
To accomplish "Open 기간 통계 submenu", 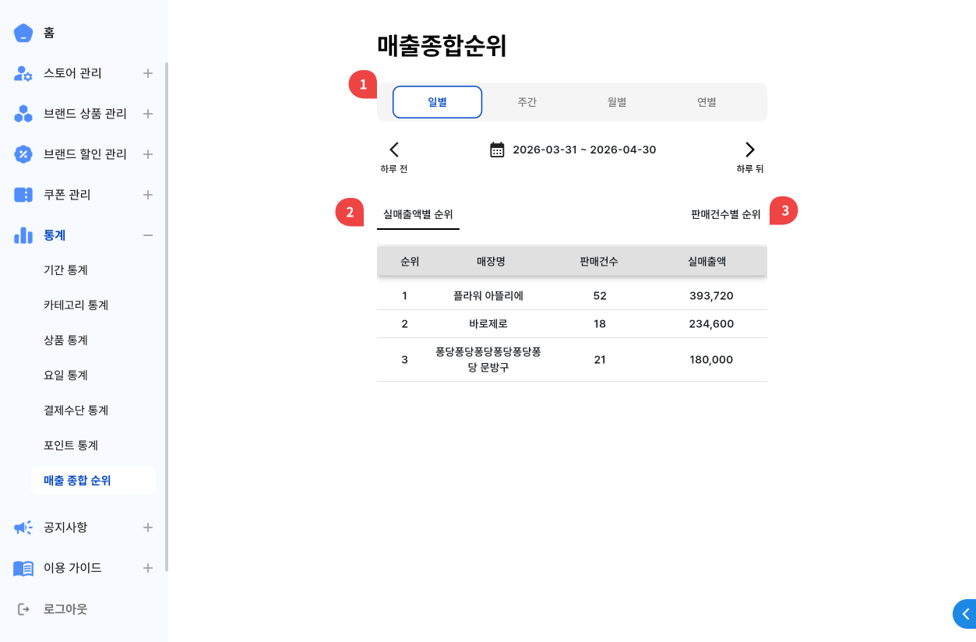I will 65,270.
